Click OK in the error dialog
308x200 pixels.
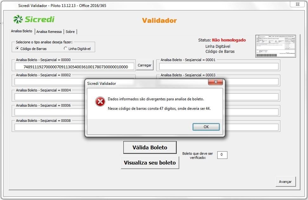(206, 127)
